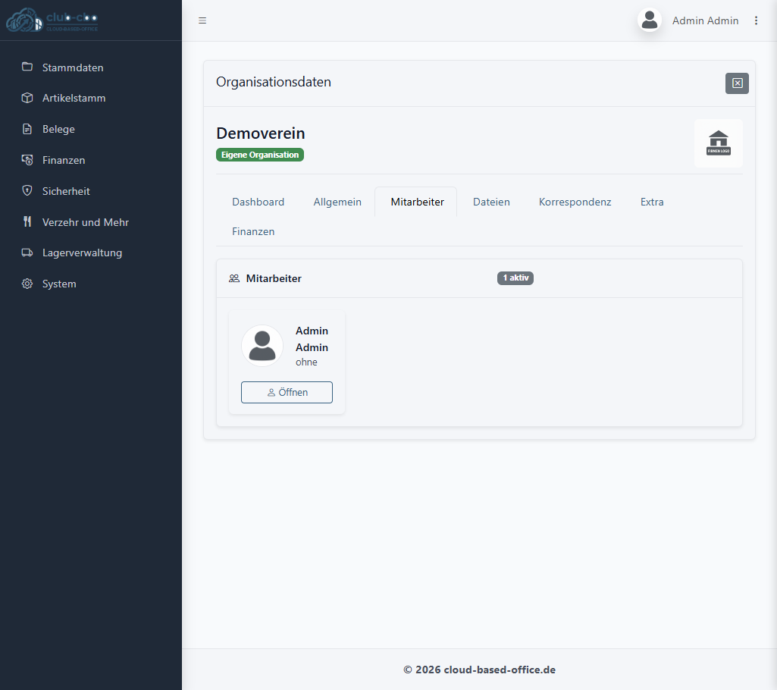Click the club-cbo cloud logo
The width and height of the screenshot is (777, 690).
pos(52,20)
